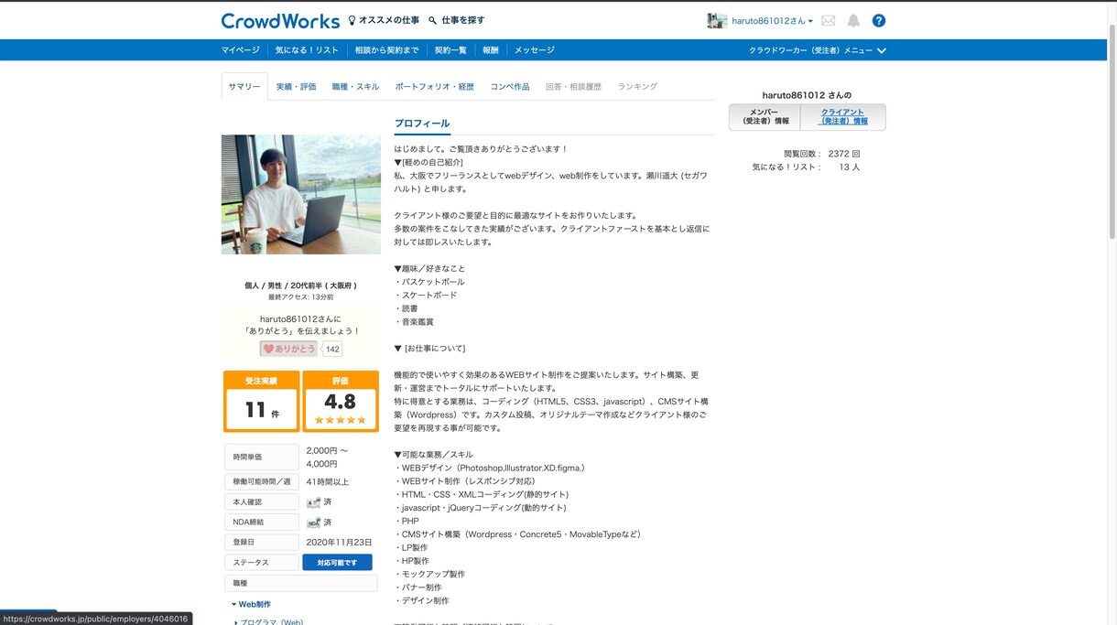Click the 本人確認 verified icon
This screenshot has height=625, width=1117.
click(x=313, y=502)
